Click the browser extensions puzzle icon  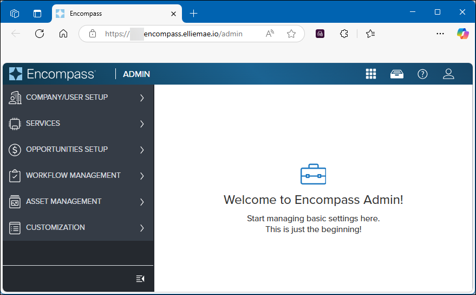pyautogui.click(x=344, y=34)
